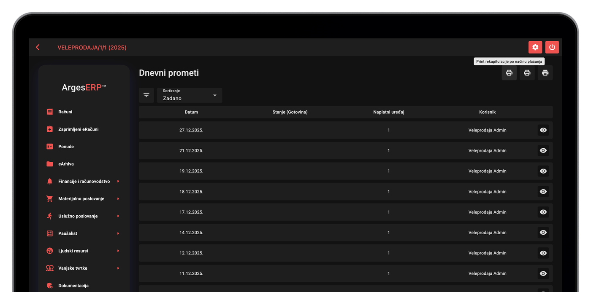Screen dimensions: 591x292
Task: Show the 19.12.2025. daily turnover
Action: [543, 171]
